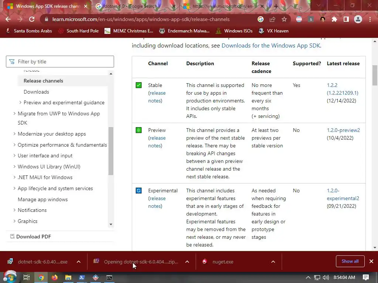378x283 pixels.
Task: Open VX Heaven bookmark
Action: [x=274, y=31]
